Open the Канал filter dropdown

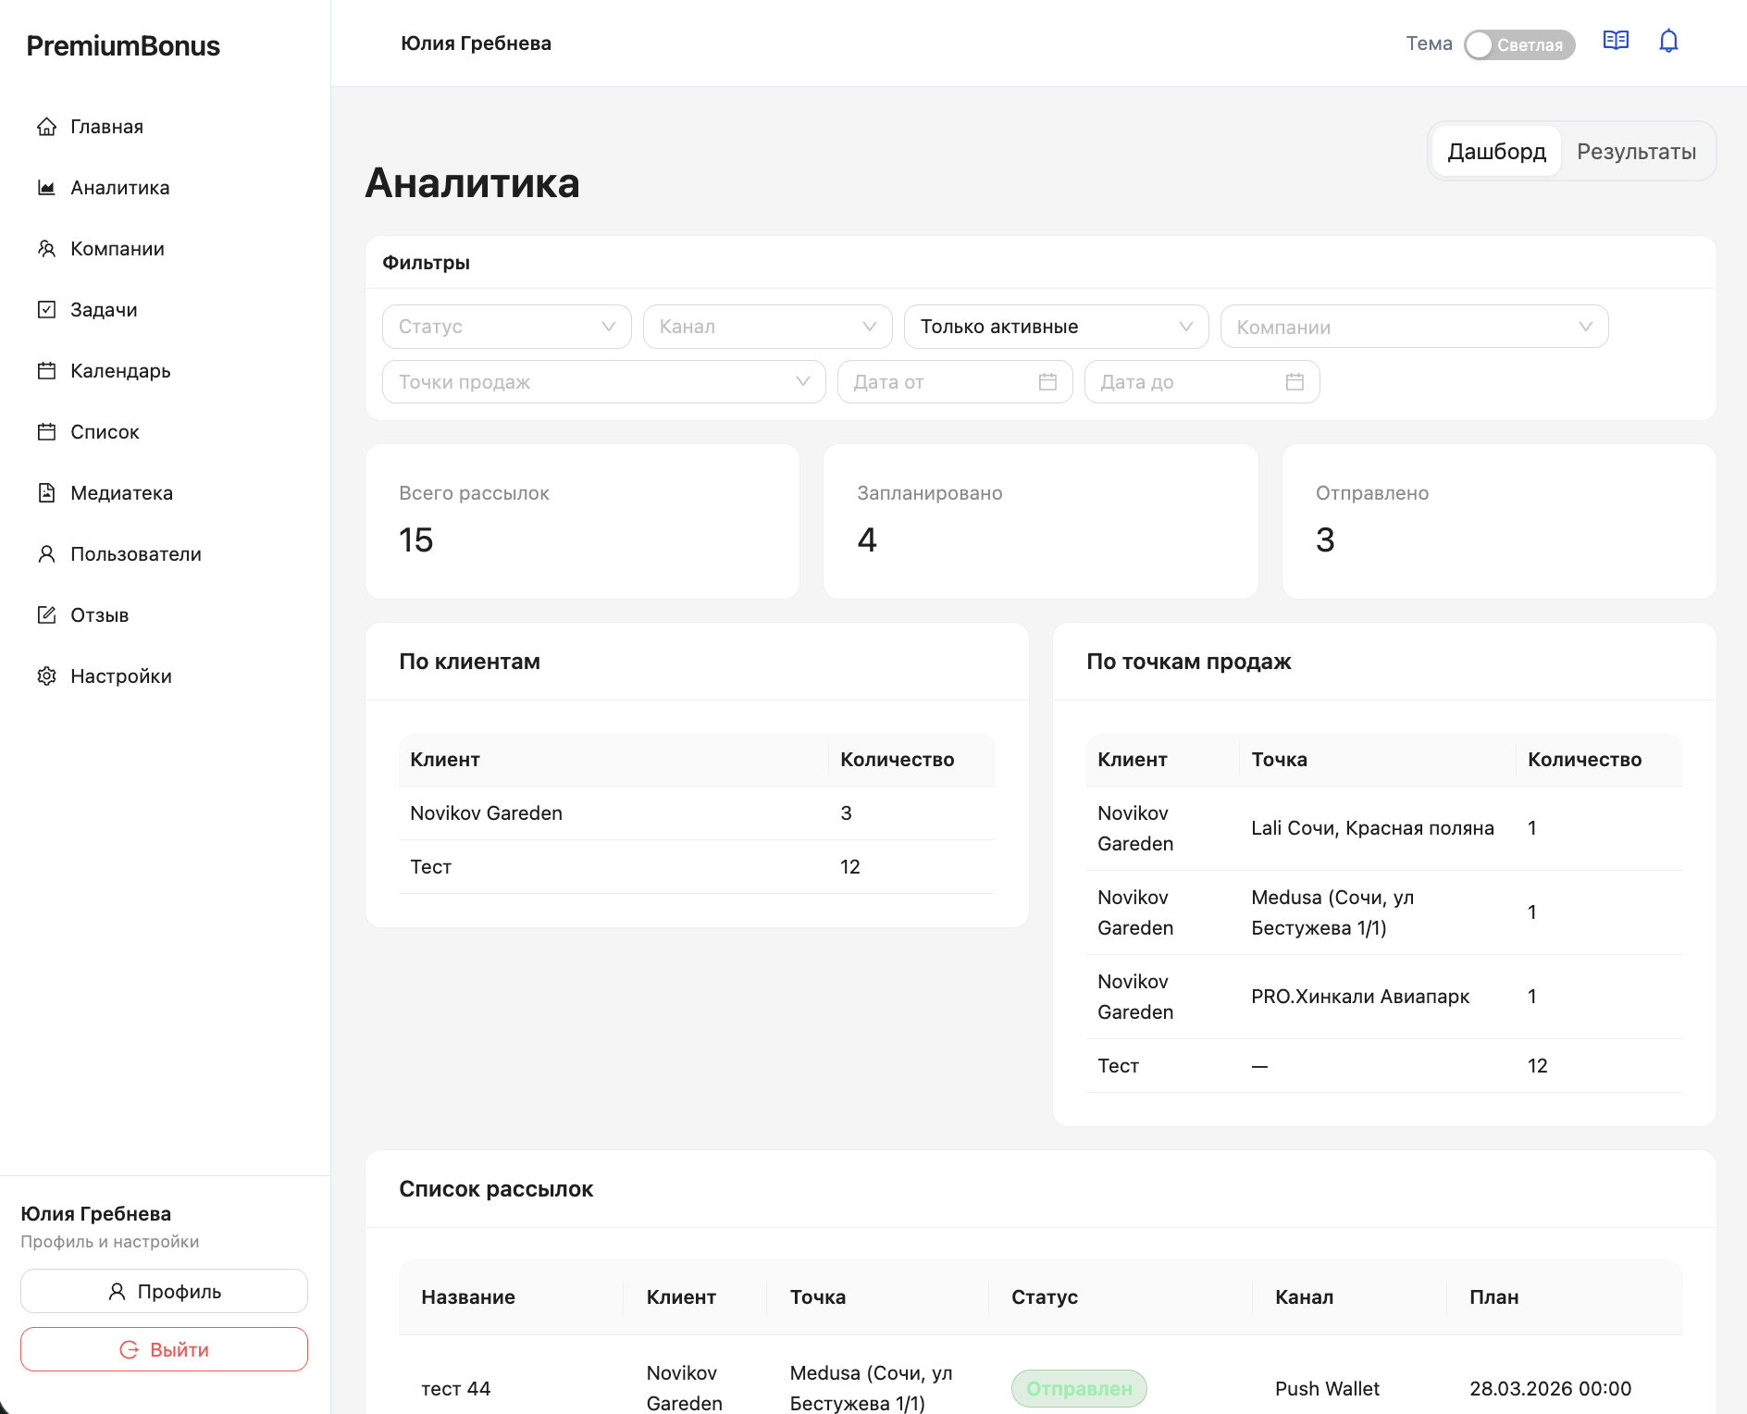pyautogui.click(x=767, y=327)
